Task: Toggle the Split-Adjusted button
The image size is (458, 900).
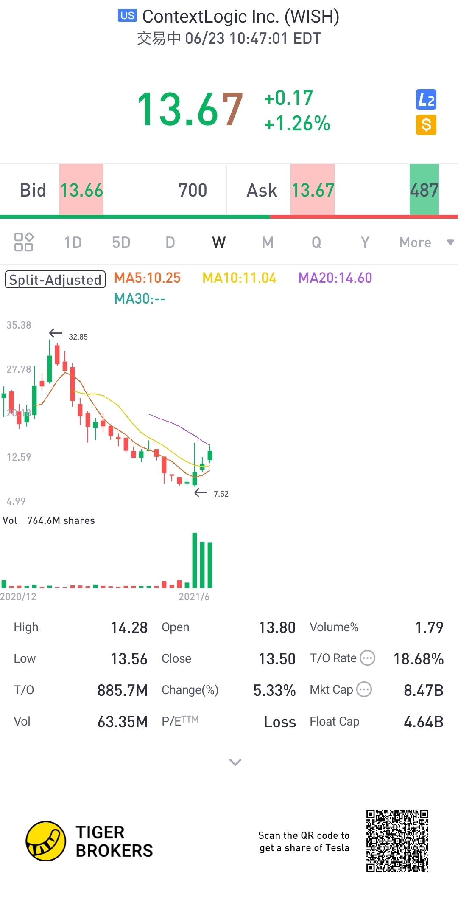Action: (55, 280)
